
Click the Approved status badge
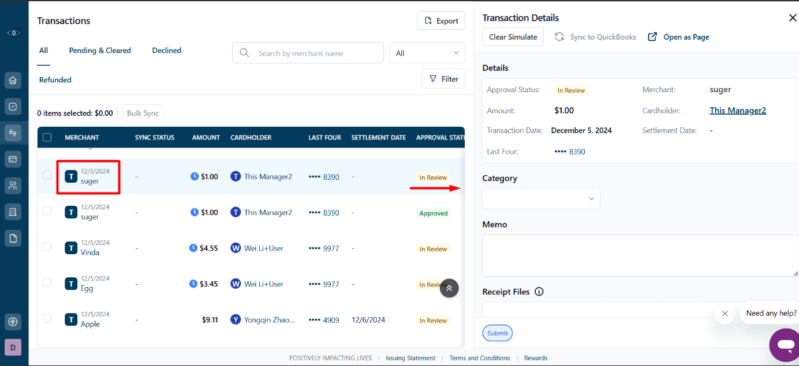434,213
